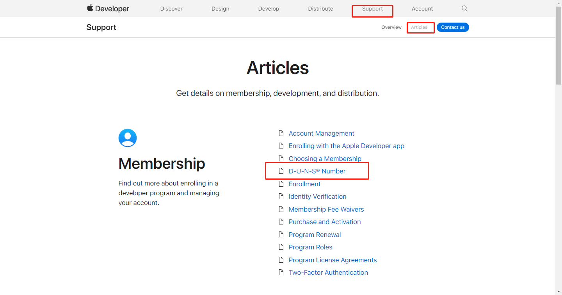This screenshot has height=295, width=562.
Task: Open the Distribute menu
Action: 320,9
